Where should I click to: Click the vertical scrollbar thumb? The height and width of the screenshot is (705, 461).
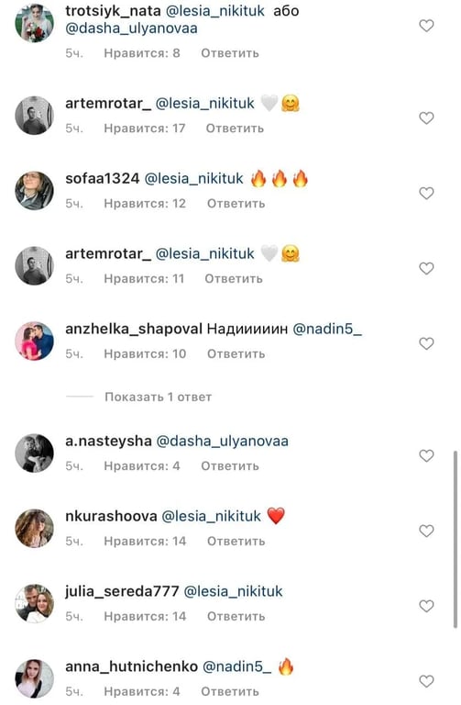pos(456,539)
